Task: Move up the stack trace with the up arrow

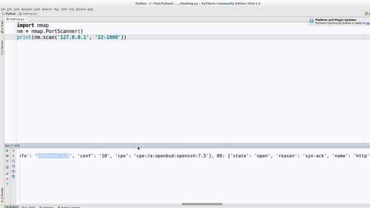Action: pyautogui.click(x=13, y=151)
